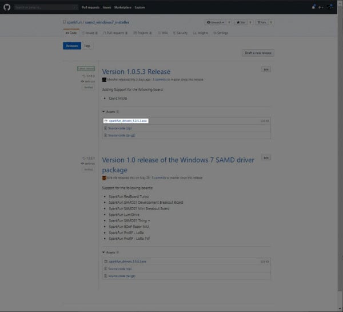Image resolution: width=343 pixels, height=312 pixels.
Task: Click the 1.0.5.1 tag icon in sidebar
Action: (x=84, y=157)
